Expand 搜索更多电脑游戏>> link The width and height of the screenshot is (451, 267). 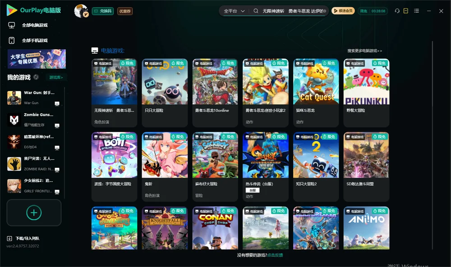[x=364, y=51]
